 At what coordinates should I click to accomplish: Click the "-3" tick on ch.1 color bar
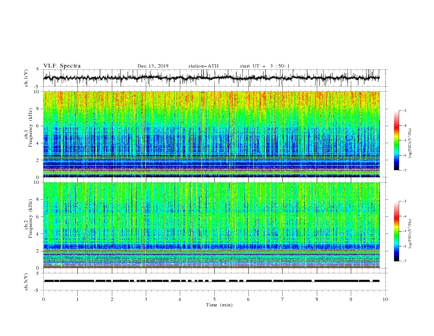[404, 110]
